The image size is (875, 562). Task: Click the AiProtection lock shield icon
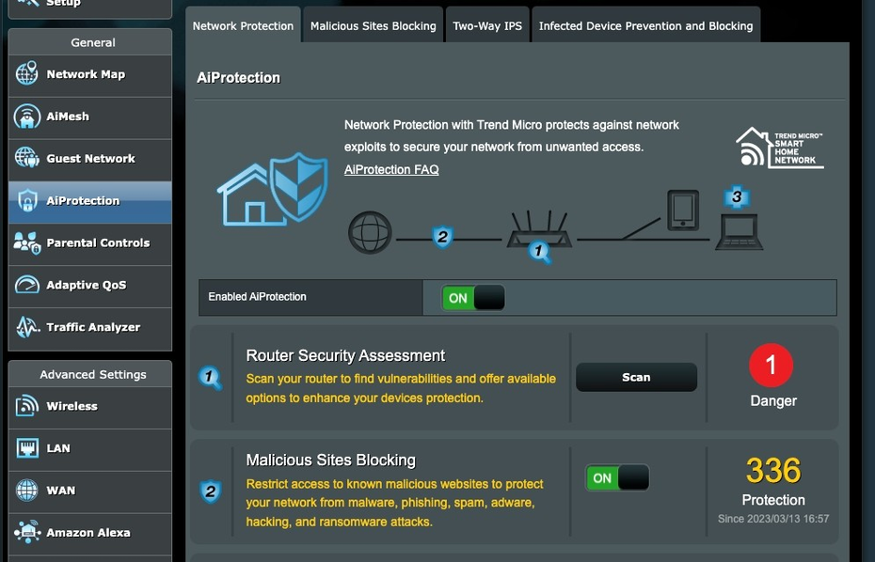(x=27, y=200)
